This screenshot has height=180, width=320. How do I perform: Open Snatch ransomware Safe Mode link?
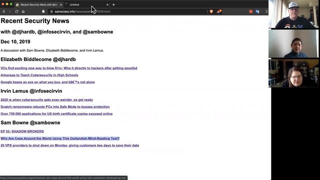point(55,106)
